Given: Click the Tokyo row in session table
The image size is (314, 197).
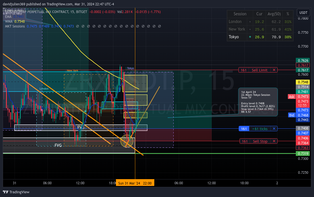Looking at the screenshot, I should [x=260, y=37].
